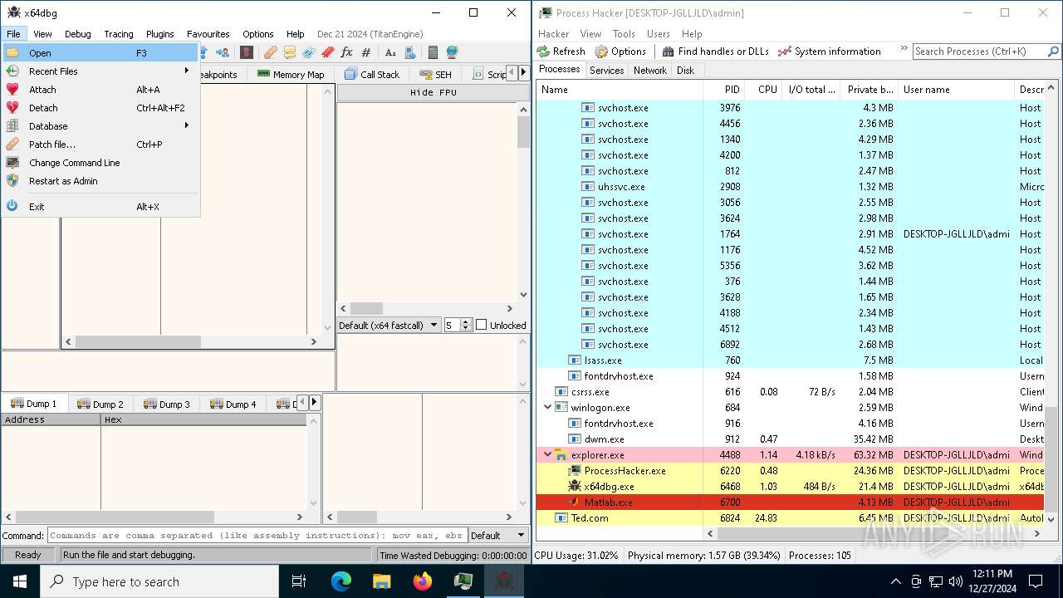Click the Strings A₂ icon in toolbar
This screenshot has width=1063, height=598.
coord(390,52)
